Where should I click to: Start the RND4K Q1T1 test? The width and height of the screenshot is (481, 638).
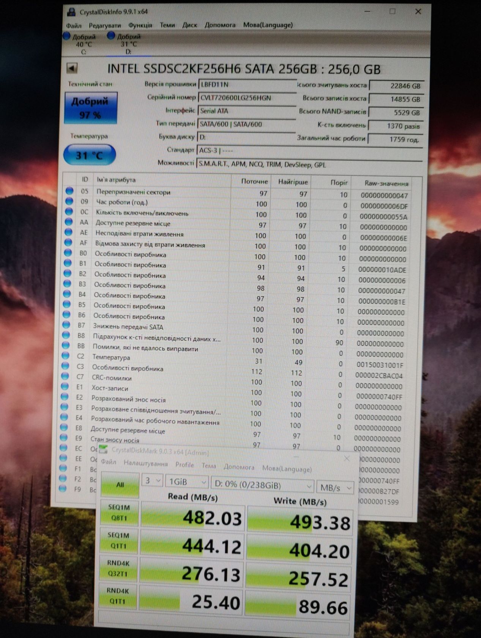(118, 596)
